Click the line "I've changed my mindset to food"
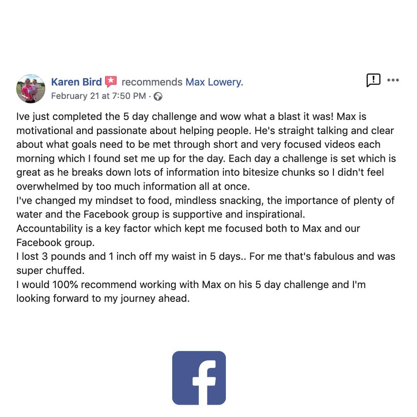This screenshot has height=417, width=417. pos(205,200)
